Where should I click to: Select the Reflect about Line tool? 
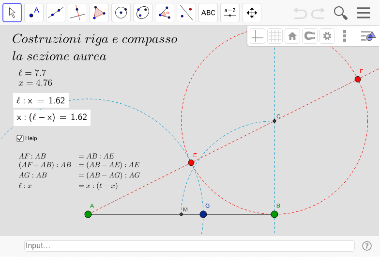coord(186,13)
